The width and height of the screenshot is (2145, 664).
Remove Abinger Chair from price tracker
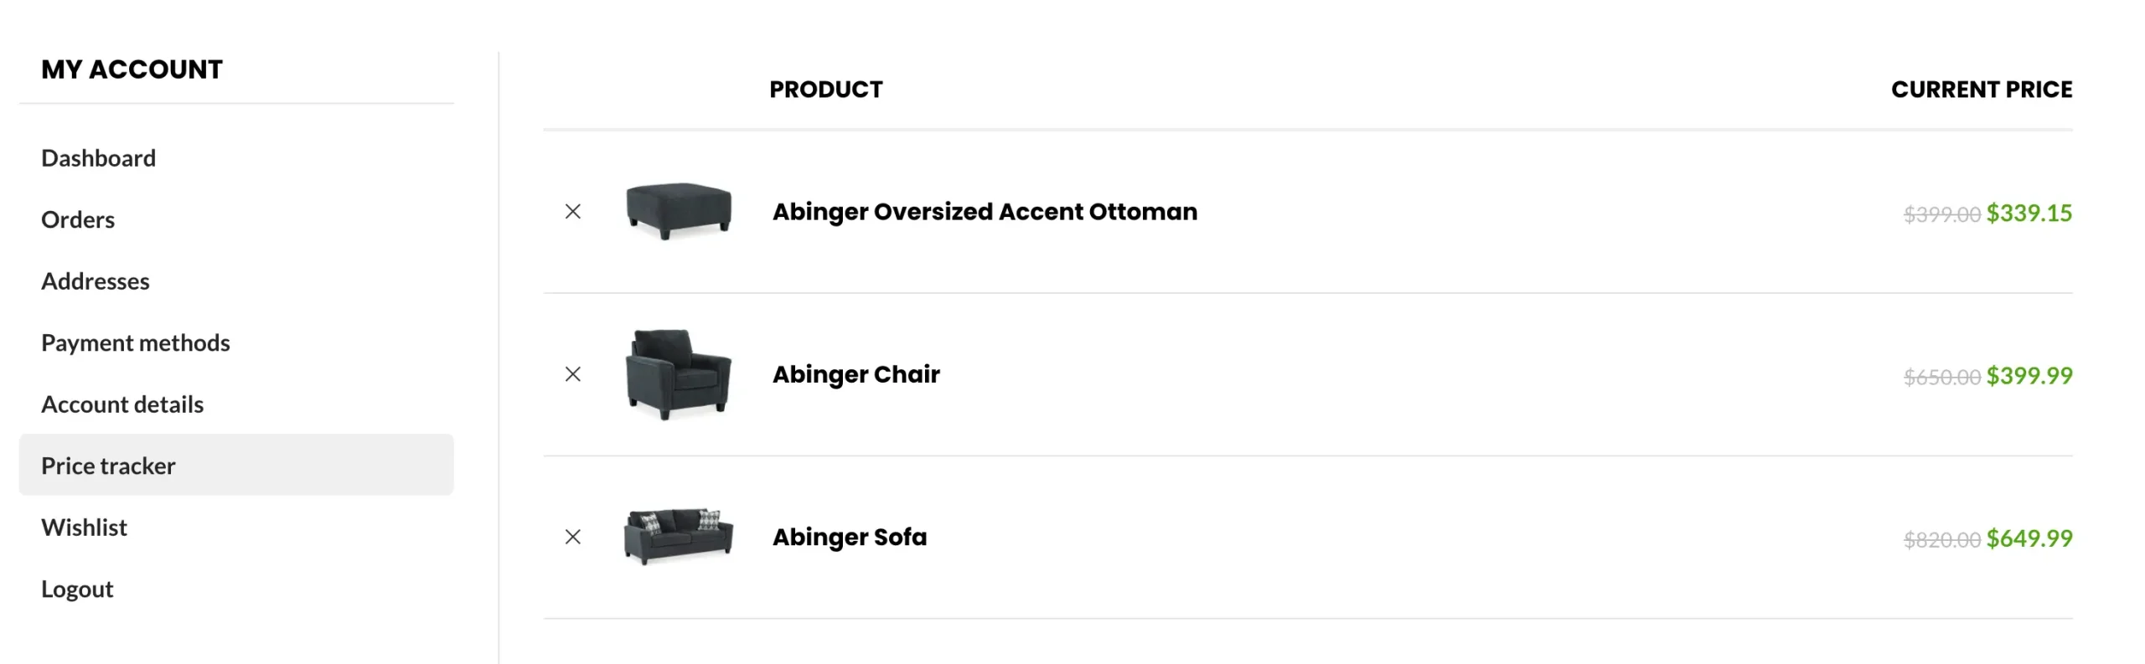point(573,374)
